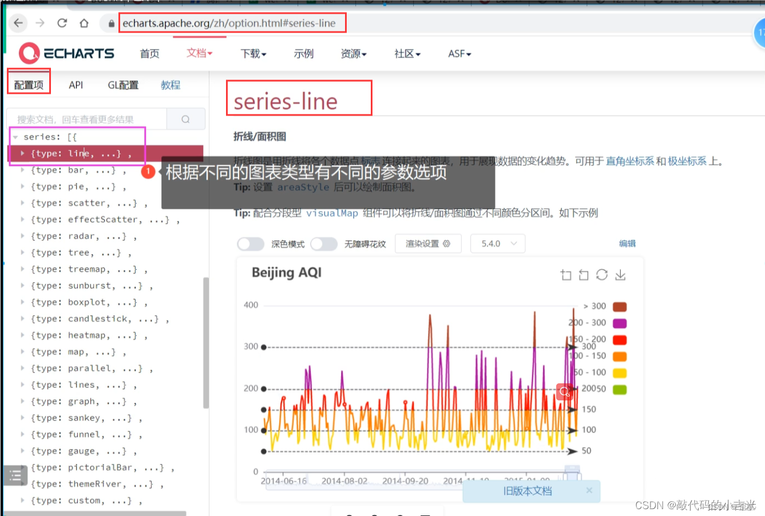Go to 首页 in navigation
Image resolution: width=765 pixels, height=516 pixels.
pyautogui.click(x=149, y=54)
